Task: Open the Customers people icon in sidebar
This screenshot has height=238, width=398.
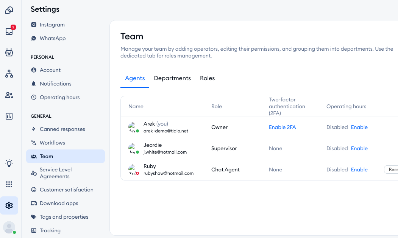Action: 9,95
